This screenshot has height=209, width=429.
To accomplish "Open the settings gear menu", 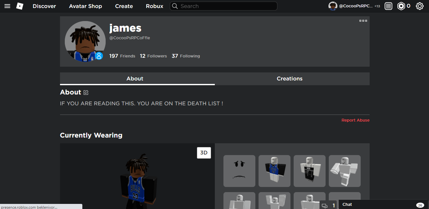I will (420, 6).
